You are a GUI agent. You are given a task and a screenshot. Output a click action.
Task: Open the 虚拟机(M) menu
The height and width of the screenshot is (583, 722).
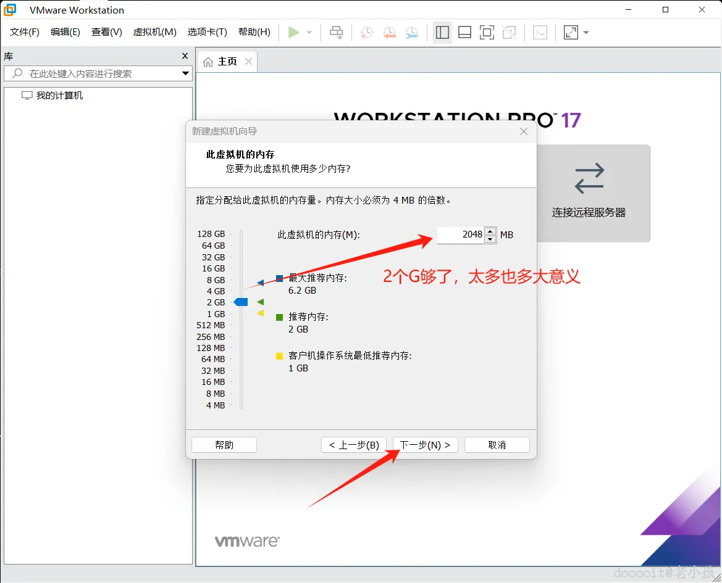pos(154,31)
